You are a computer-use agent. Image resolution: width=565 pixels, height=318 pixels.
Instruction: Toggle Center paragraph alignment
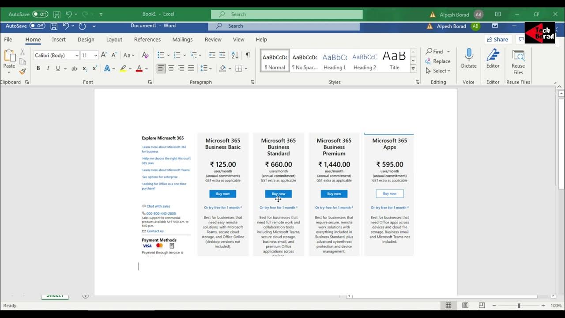tap(171, 68)
